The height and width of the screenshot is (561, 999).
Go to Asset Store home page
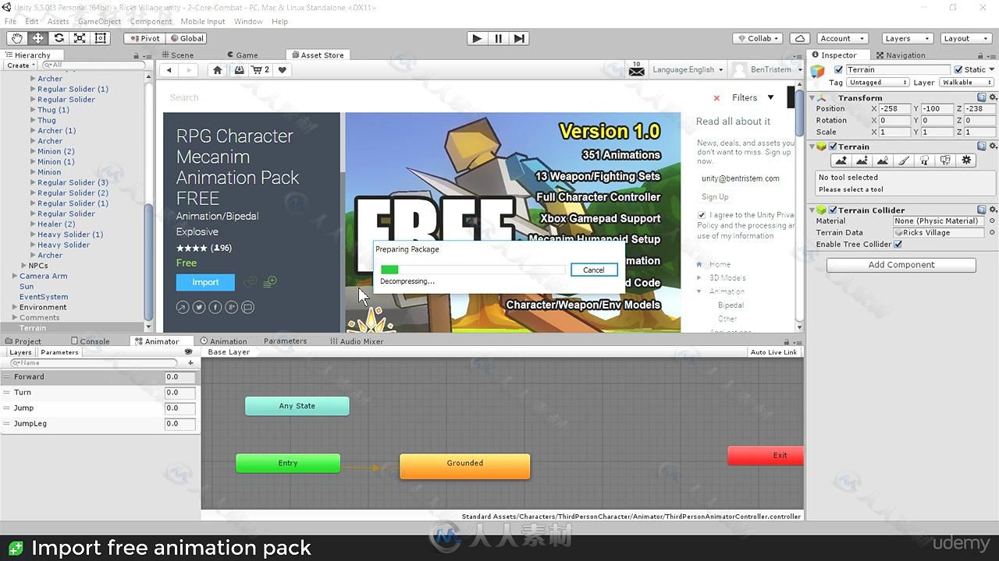[x=218, y=70]
